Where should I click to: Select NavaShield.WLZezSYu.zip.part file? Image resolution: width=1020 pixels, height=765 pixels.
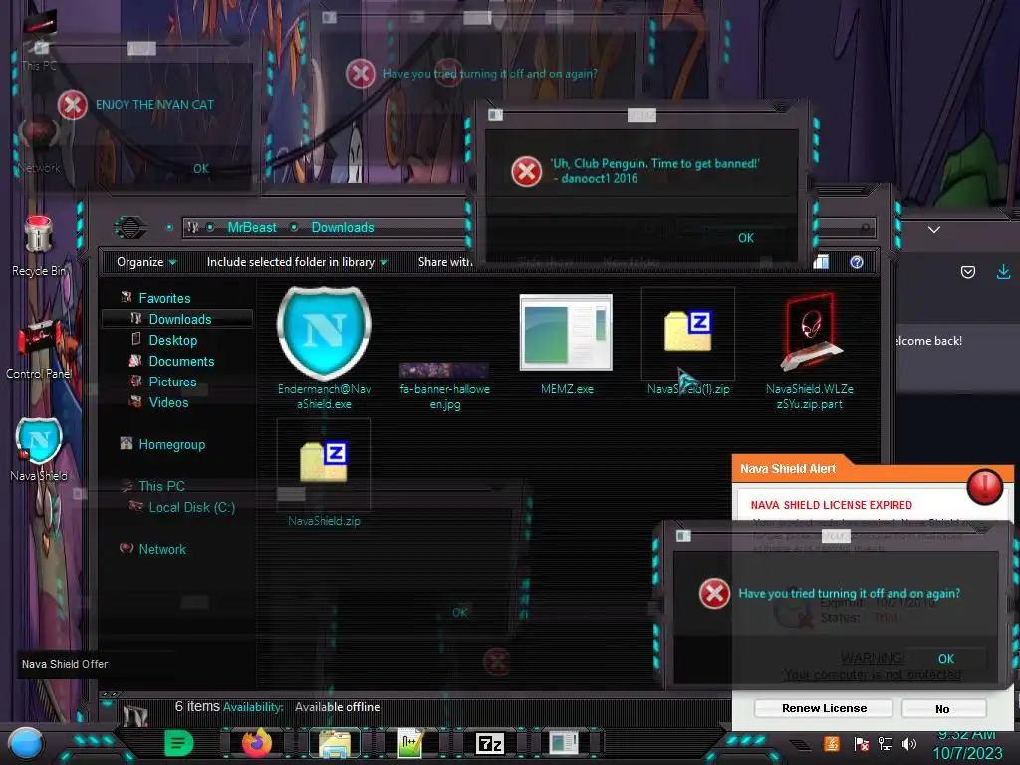pos(809,352)
